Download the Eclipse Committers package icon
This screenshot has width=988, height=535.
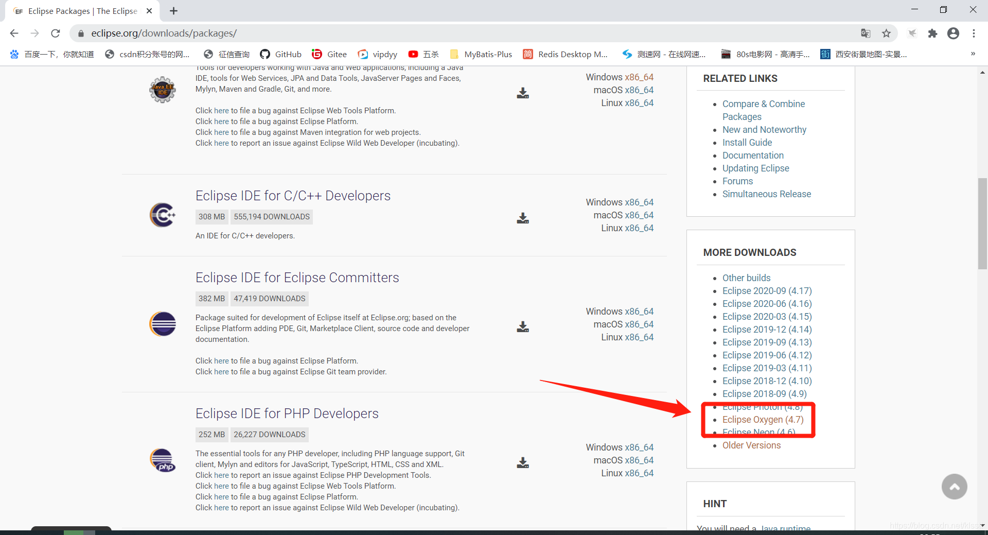[x=523, y=327]
